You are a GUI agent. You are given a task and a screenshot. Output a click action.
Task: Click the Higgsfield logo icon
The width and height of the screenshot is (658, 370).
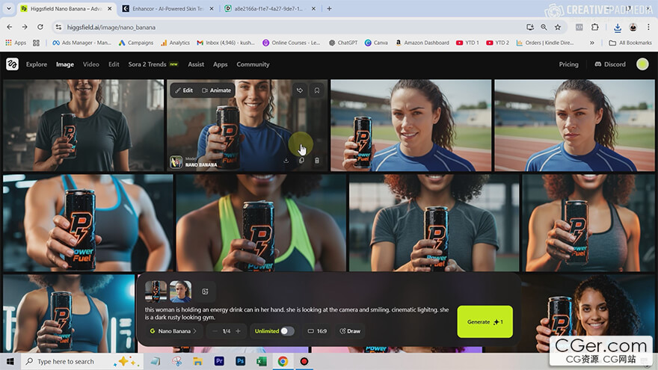[x=12, y=64]
